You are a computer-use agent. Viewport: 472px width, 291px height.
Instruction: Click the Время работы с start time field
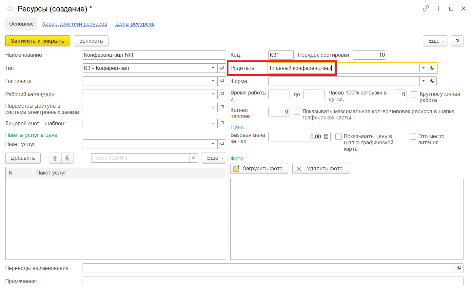tap(279, 94)
